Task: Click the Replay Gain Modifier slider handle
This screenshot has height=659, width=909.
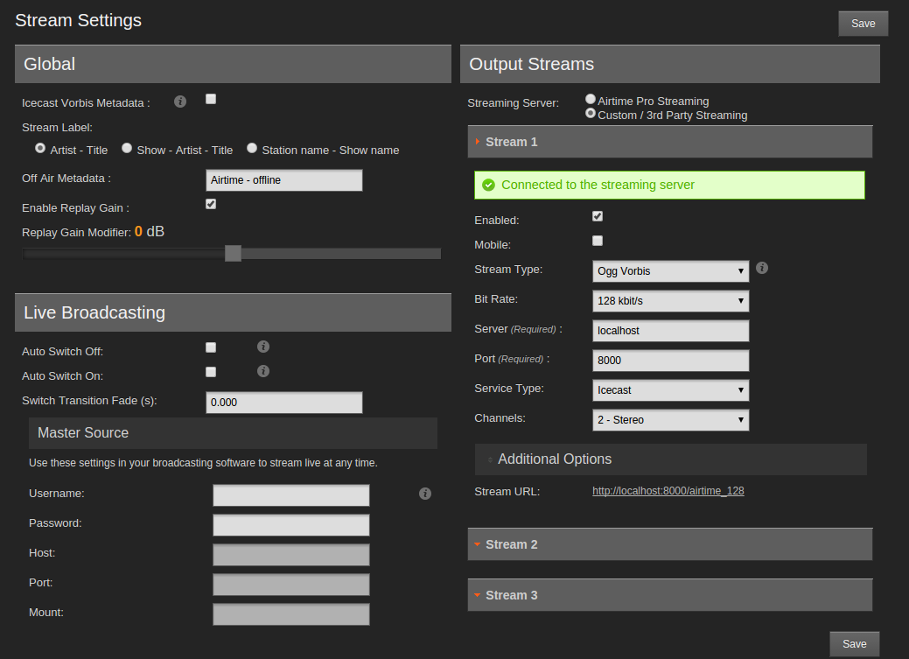Action: coord(233,254)
